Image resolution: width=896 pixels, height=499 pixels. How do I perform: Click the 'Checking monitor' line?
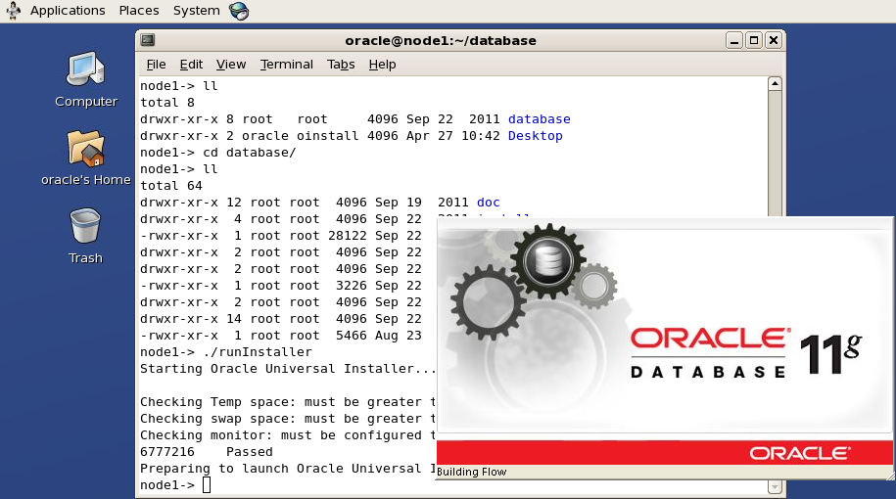coord(288,435)
